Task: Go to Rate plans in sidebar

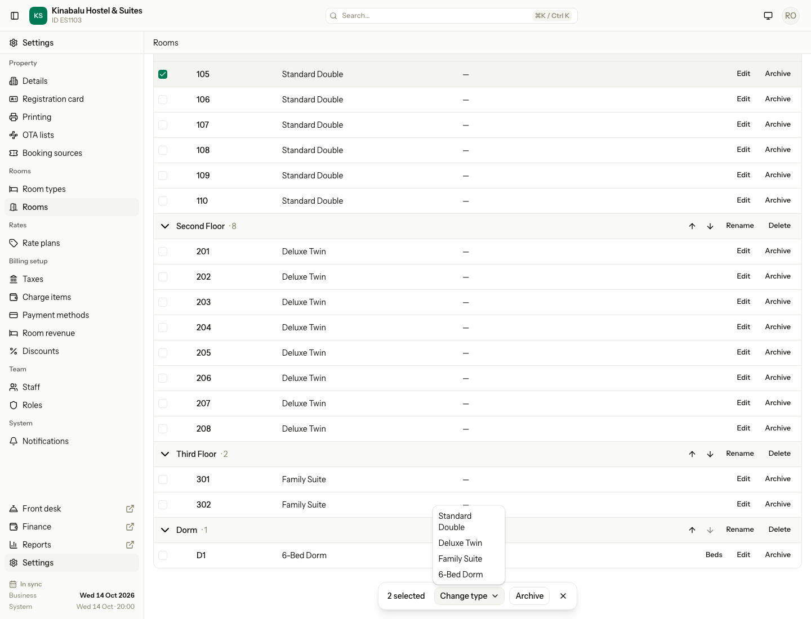Action: tap(72, 243)
